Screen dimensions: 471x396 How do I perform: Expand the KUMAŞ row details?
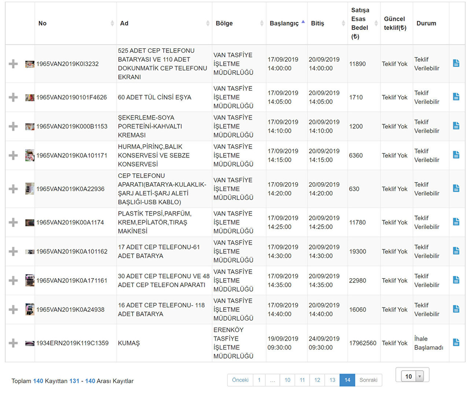(13, 343)
